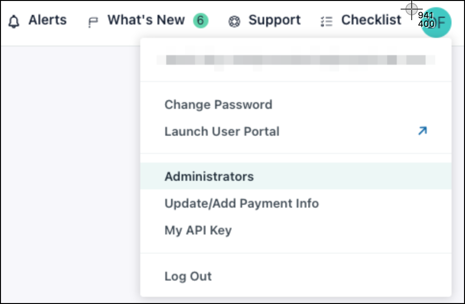The image size is (465, 304).
Task: Select the highlighted Administrators menu item
Action: [x=209, y=176]
